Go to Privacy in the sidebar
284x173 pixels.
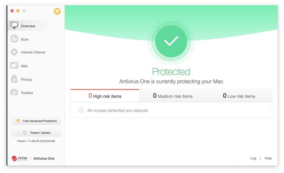(26, 79)
